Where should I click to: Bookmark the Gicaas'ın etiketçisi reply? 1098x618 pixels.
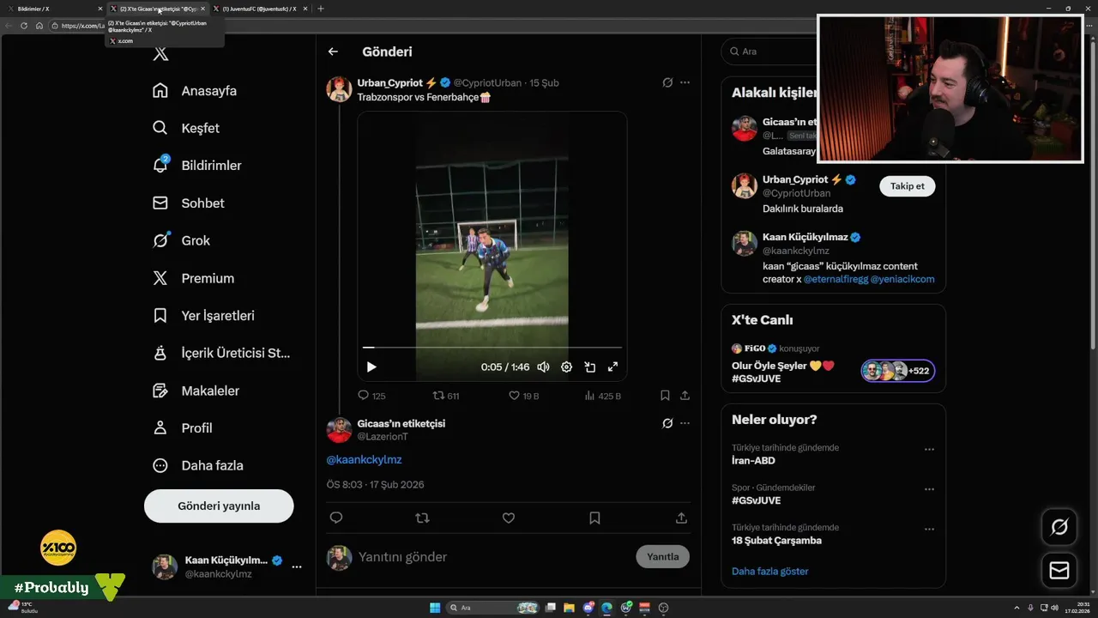click(594, 518)
